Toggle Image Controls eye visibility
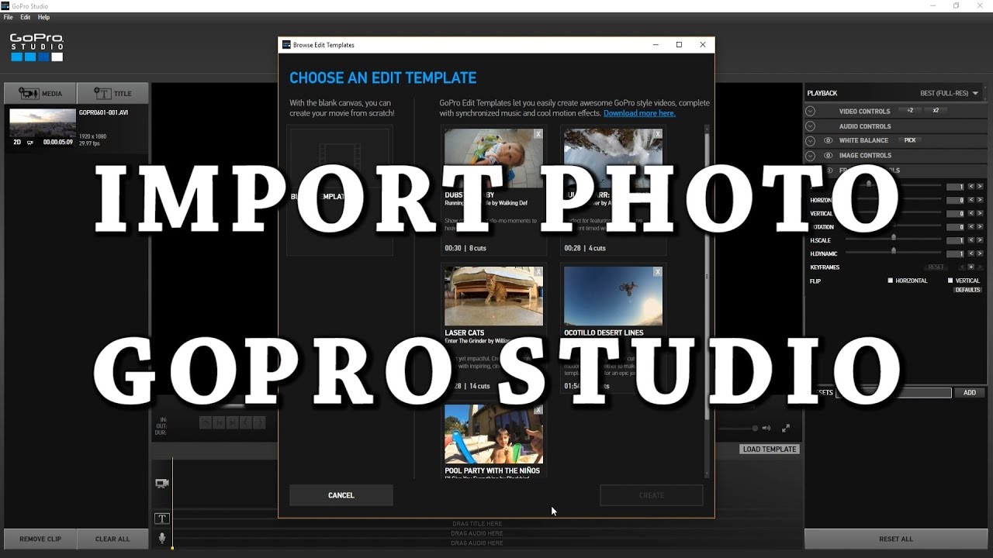993x558 pixels. tap(828, 155)
